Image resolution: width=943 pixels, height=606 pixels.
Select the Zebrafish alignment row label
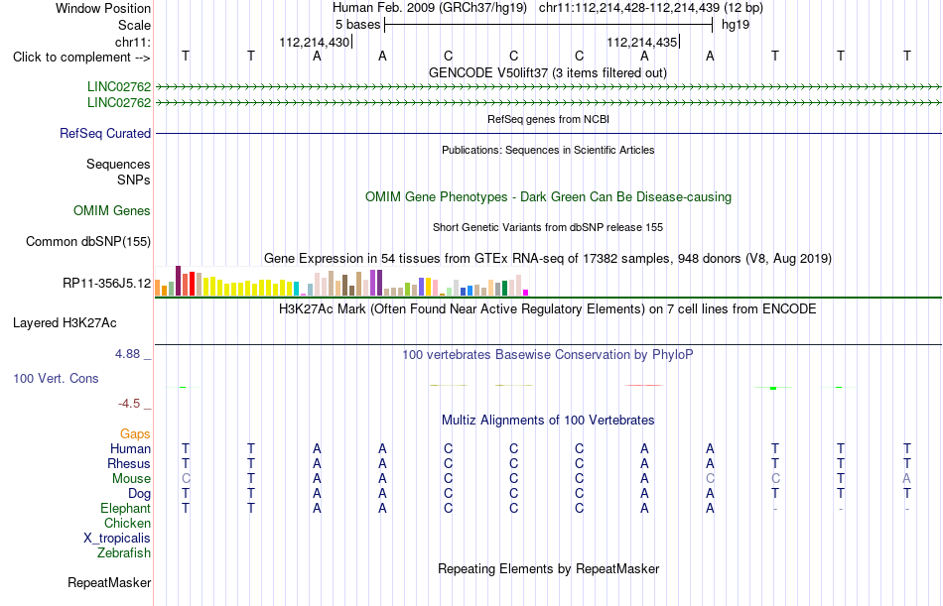[x=124, y=553]
